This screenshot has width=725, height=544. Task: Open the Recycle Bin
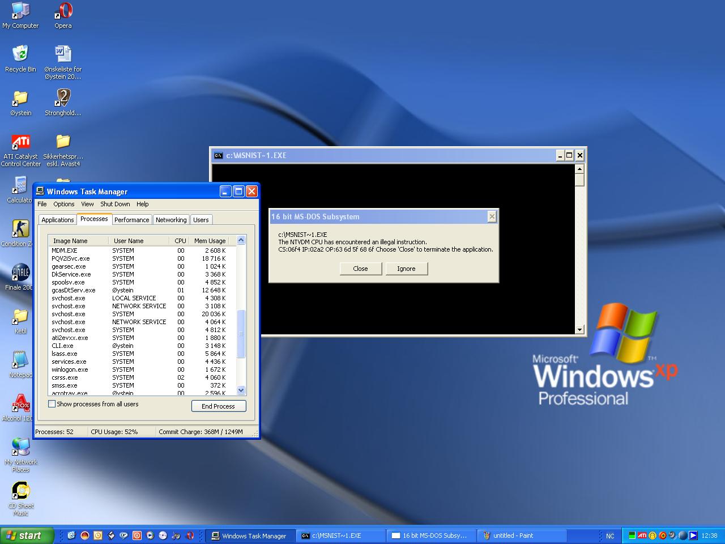(x=20, y=59)
